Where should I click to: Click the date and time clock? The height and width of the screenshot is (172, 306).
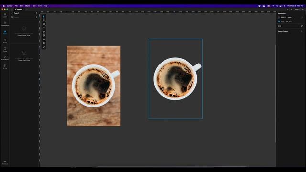point(295,6)
